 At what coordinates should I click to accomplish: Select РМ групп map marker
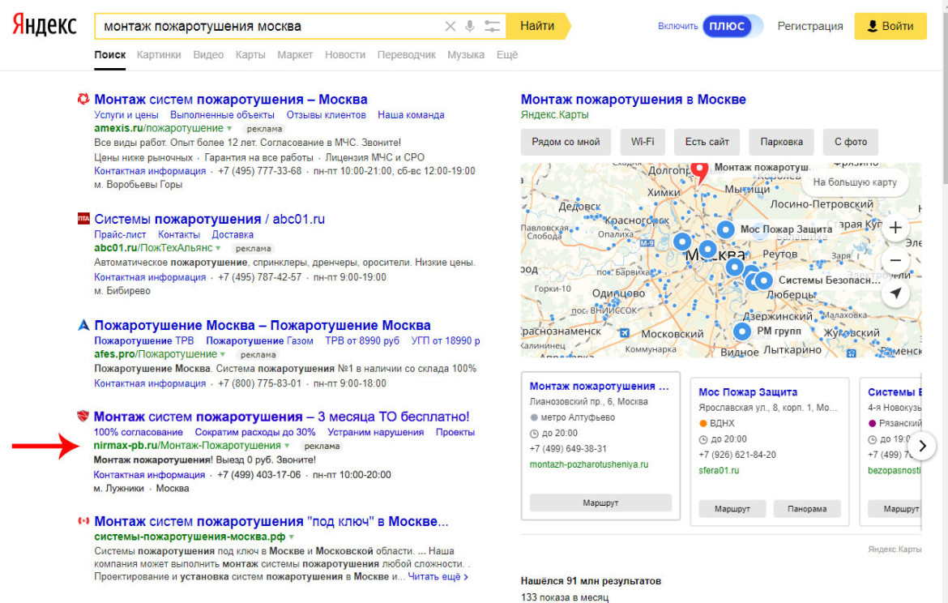742,331
